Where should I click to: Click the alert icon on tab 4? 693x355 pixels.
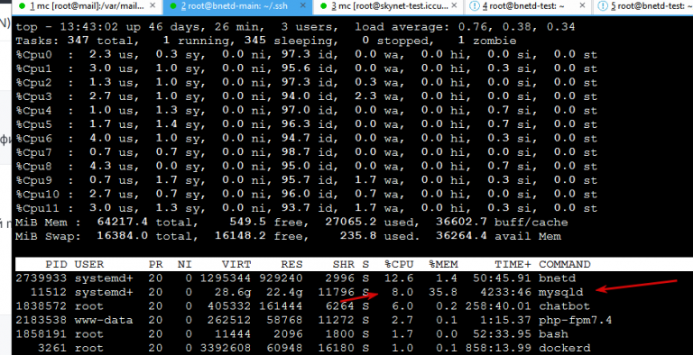click(x=475, y=6)
